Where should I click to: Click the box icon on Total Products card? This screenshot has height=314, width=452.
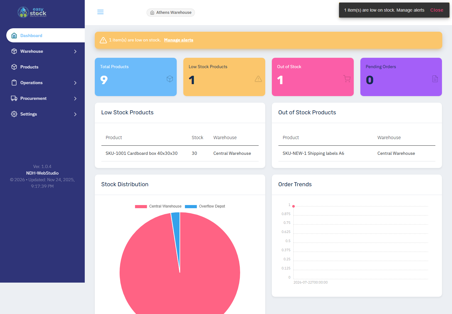click(x=170, y=79)
